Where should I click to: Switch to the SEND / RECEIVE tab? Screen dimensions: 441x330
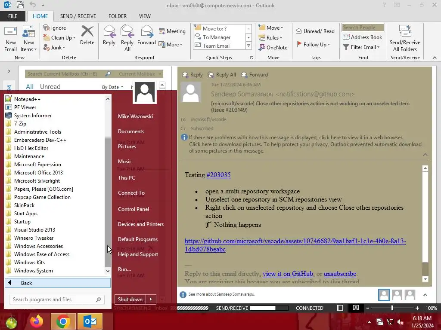pos(78,16)
